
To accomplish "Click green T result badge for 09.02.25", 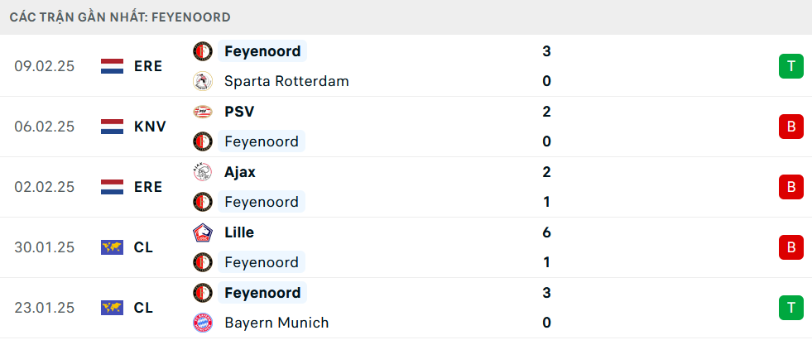I will 790,66.
